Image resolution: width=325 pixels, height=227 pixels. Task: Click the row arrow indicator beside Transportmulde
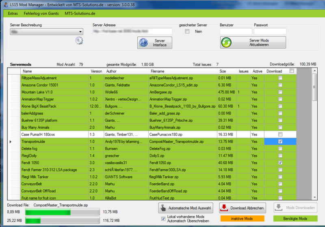pos(11,142)
